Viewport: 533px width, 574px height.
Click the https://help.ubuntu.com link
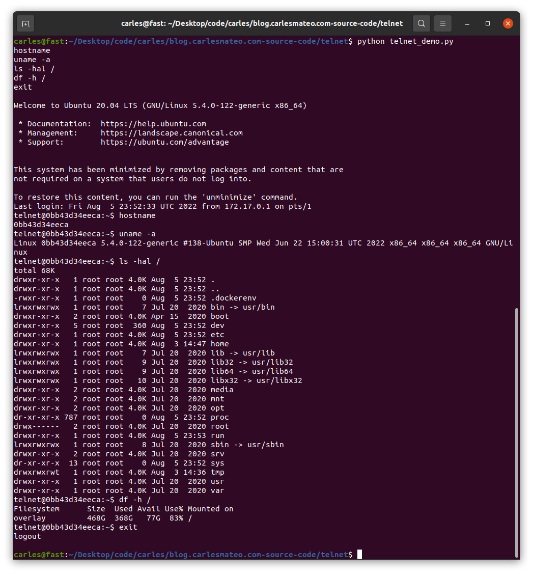pyautogui.click(x=153, y=124)
